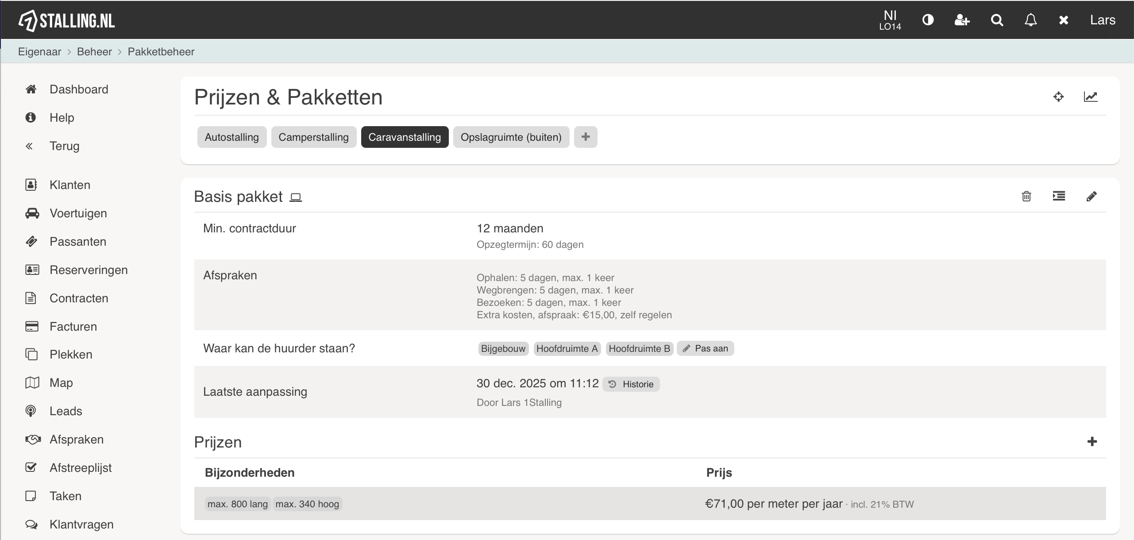Open the Historie button

631,384
